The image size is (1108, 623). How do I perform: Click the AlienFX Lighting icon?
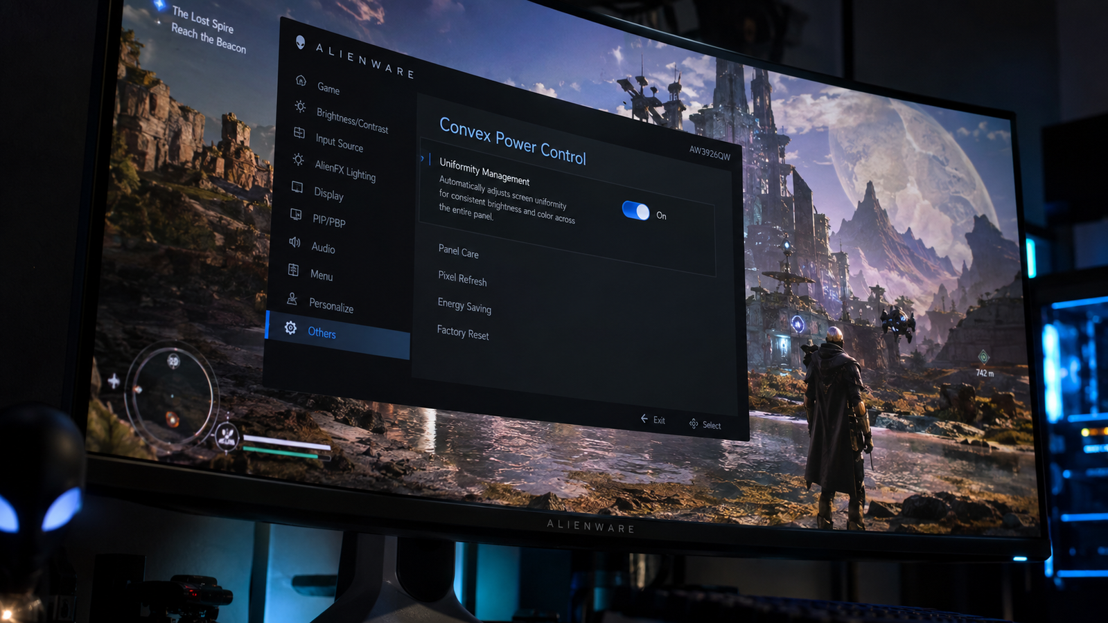click(x=298, y=159)
